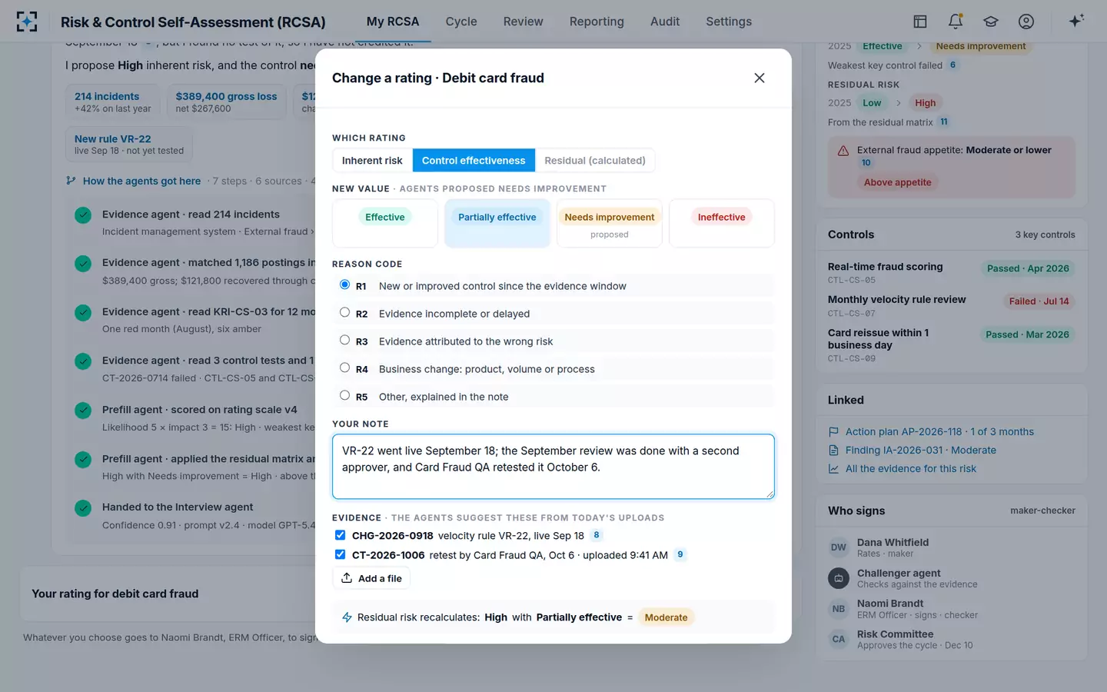Pick the Partially effective rating value card

point(497,223)
